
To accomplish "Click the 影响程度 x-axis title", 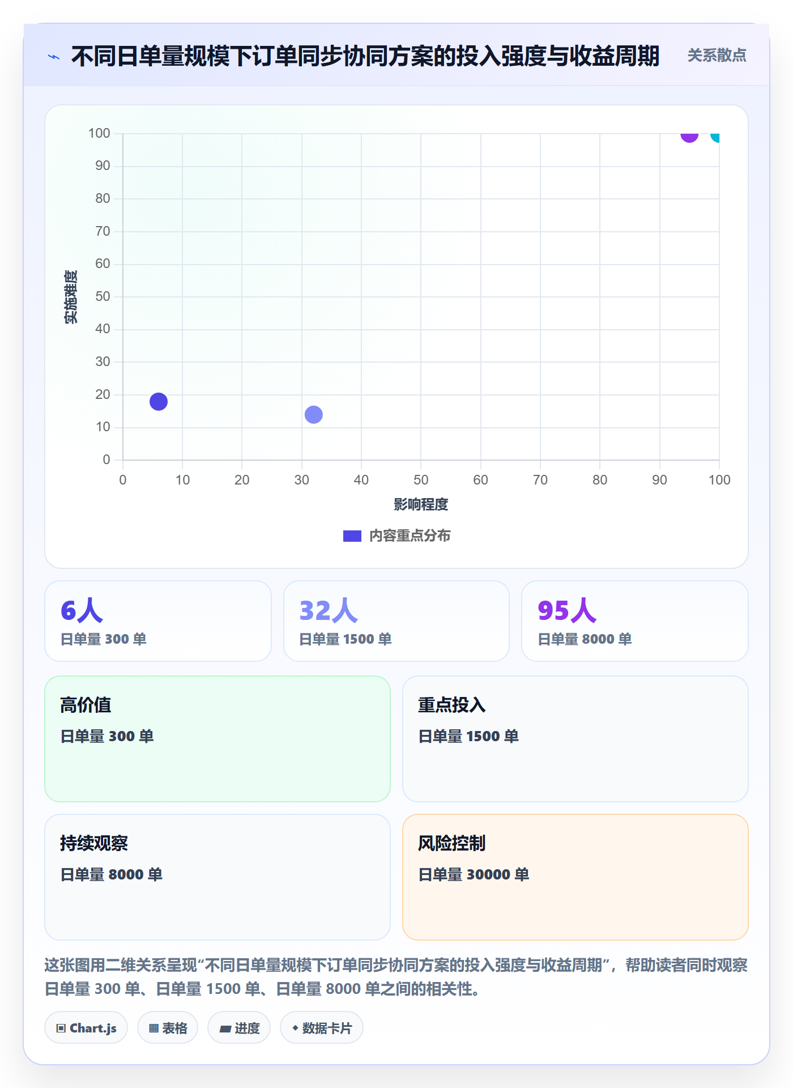I will pos(421,504).
